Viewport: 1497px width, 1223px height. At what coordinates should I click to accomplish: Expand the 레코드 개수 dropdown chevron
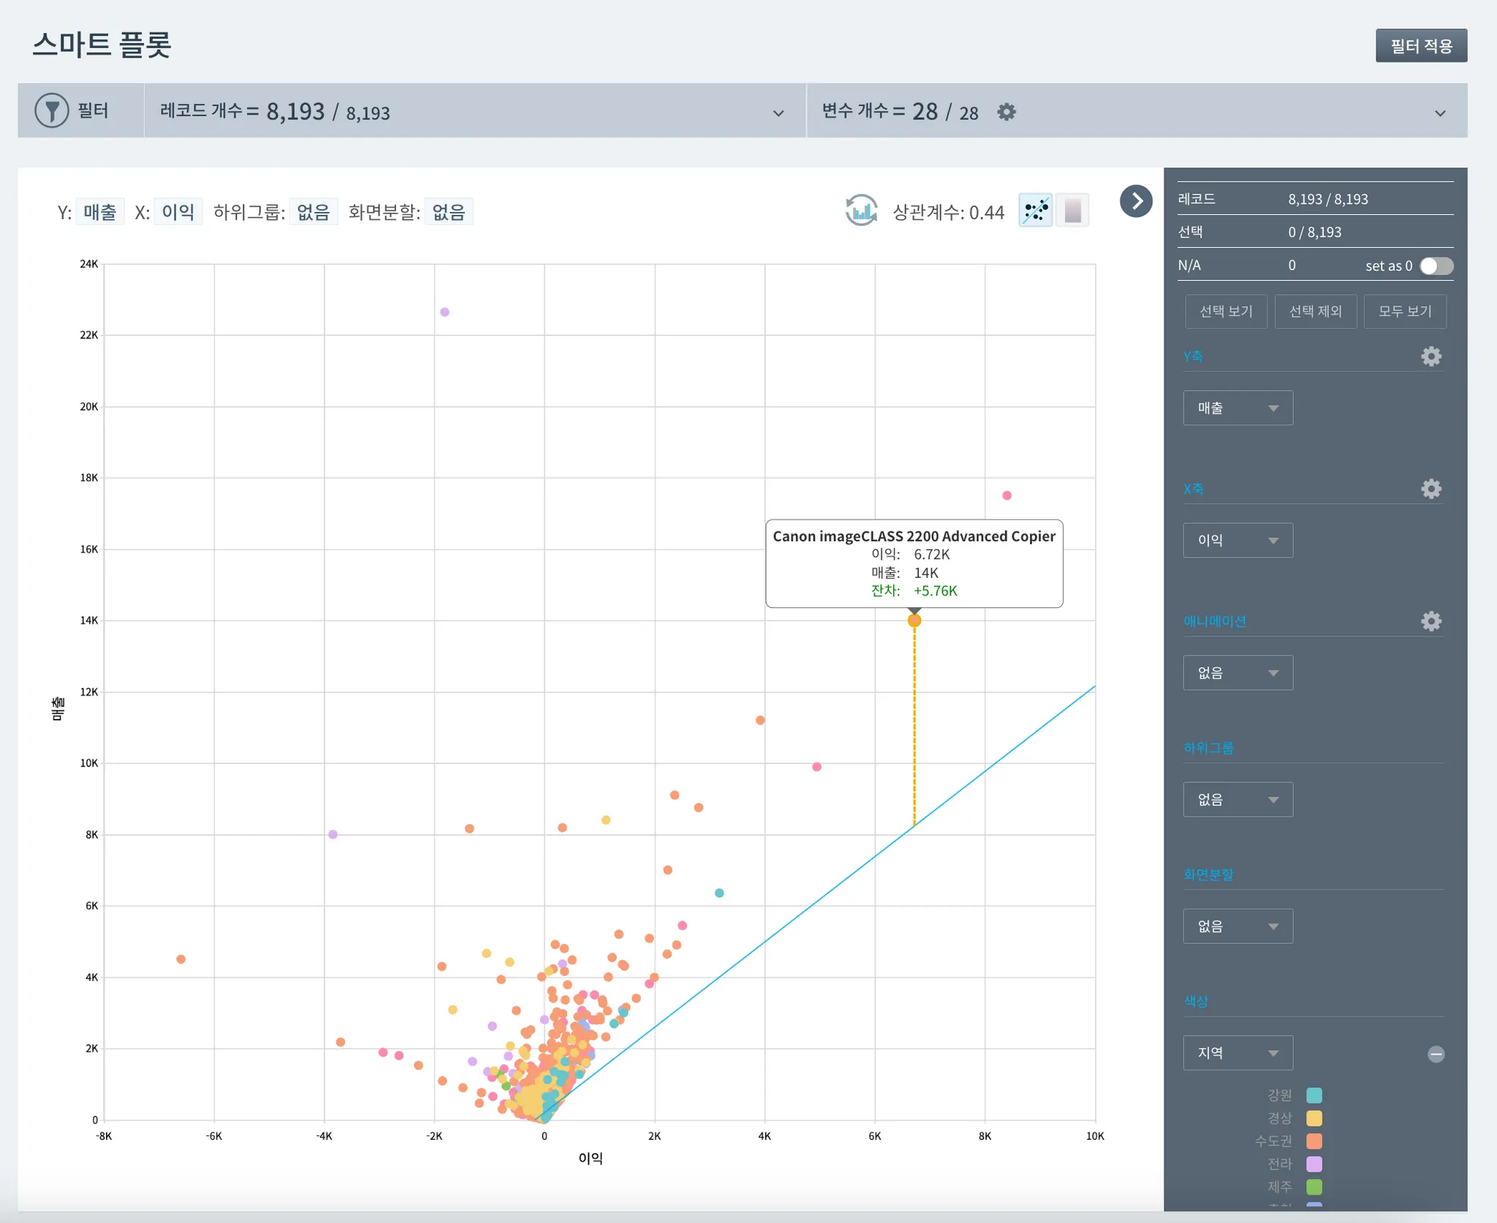click(778, 113)
